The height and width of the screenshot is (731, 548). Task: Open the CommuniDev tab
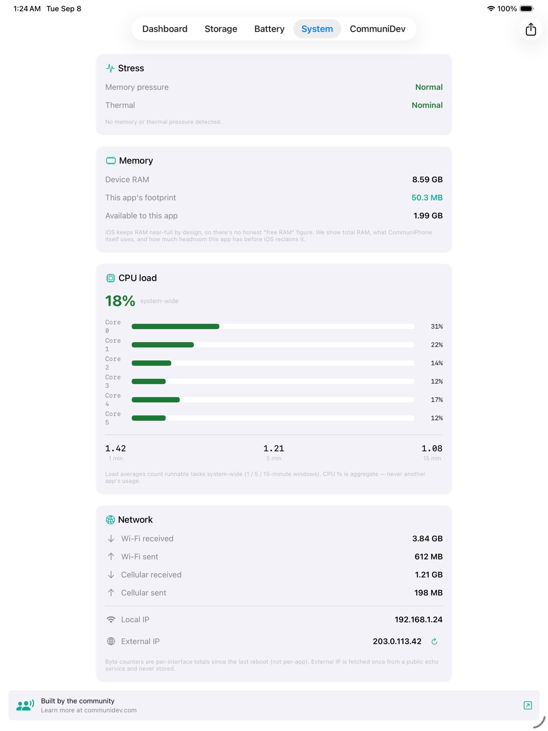(x=378, y=29)
